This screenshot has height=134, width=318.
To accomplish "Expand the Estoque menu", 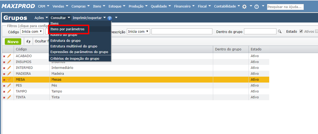I will pyautogui.click(x=117, y=6).
